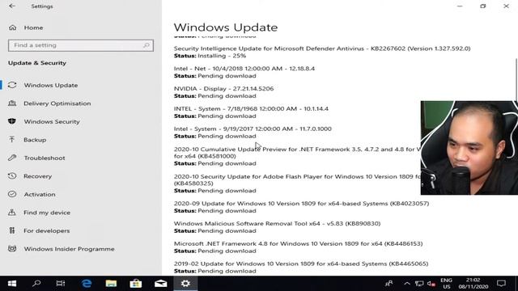Open the People icon in system tray
518x291 pixels.
(x=389, y=284)
